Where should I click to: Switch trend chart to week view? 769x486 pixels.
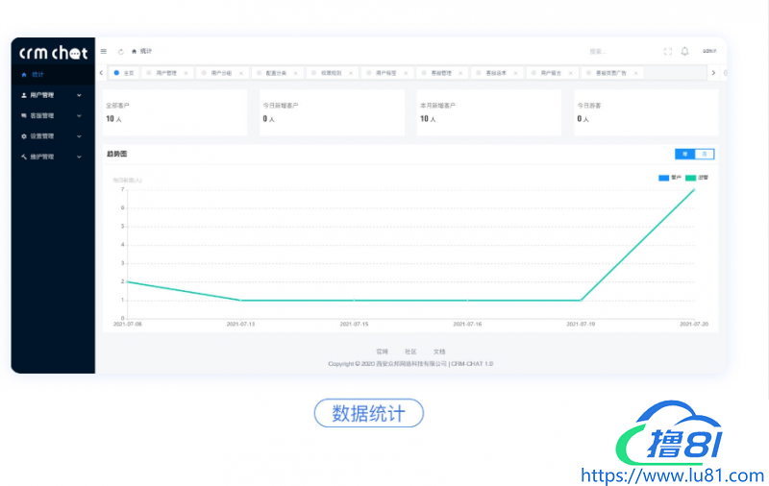tap(684, 154)
